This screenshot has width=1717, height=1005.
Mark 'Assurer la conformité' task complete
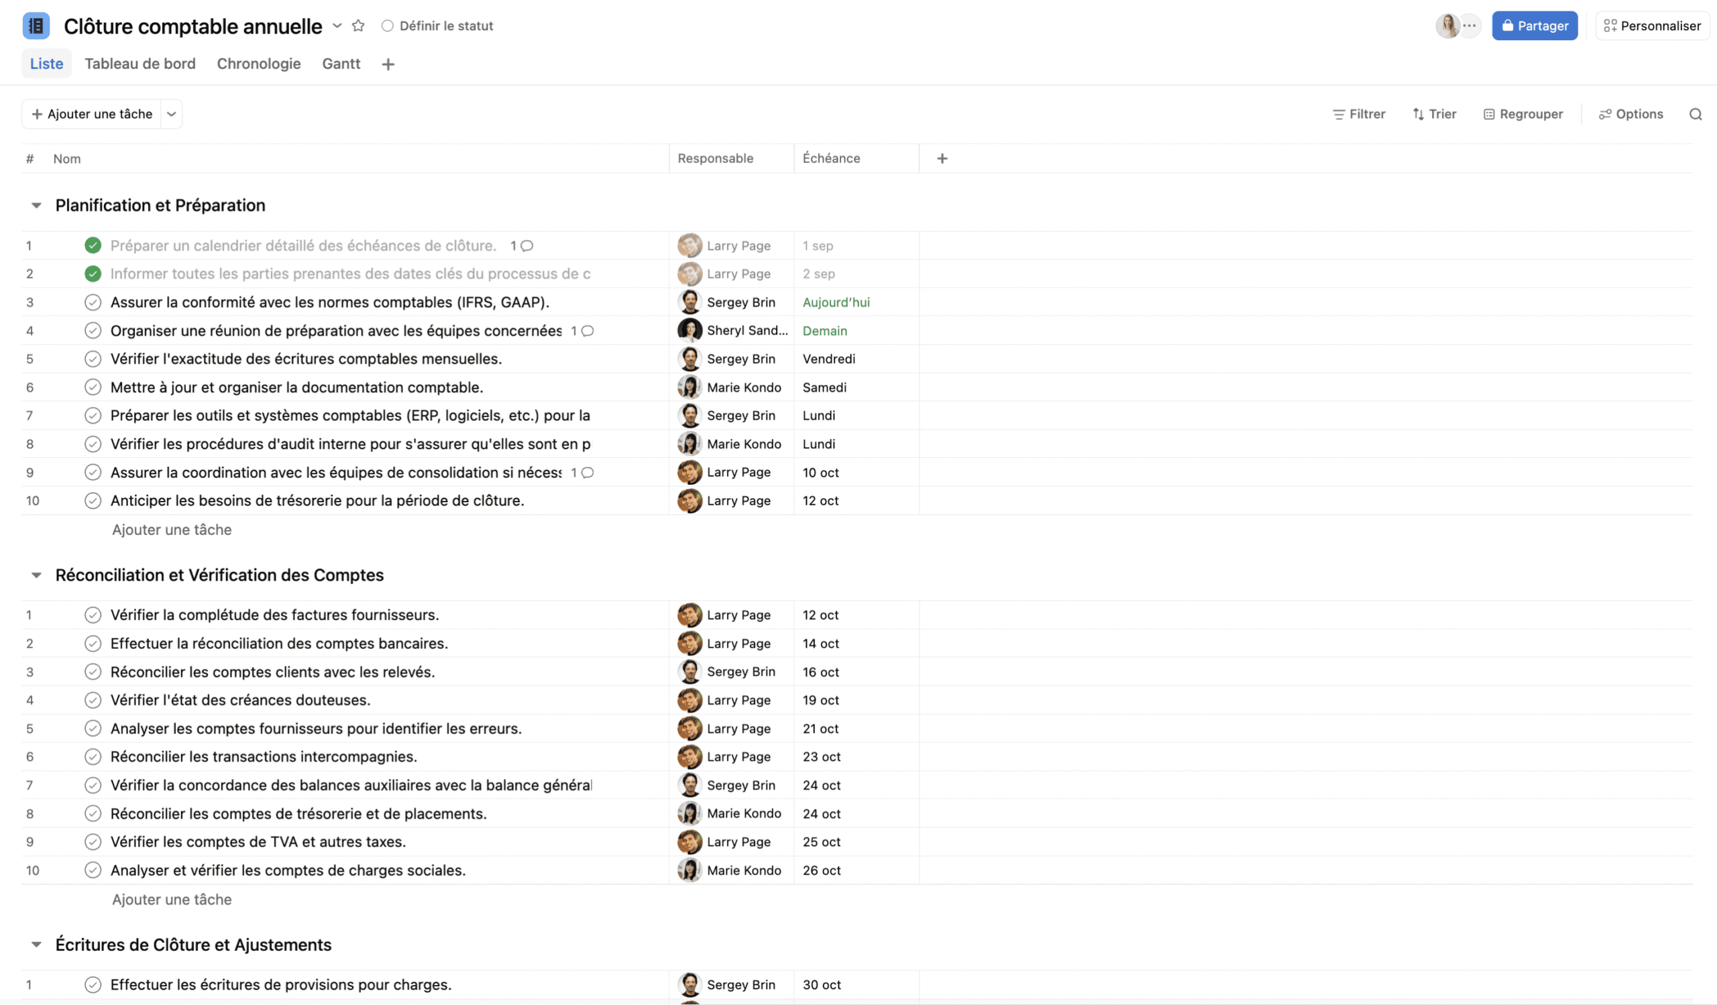93,302
